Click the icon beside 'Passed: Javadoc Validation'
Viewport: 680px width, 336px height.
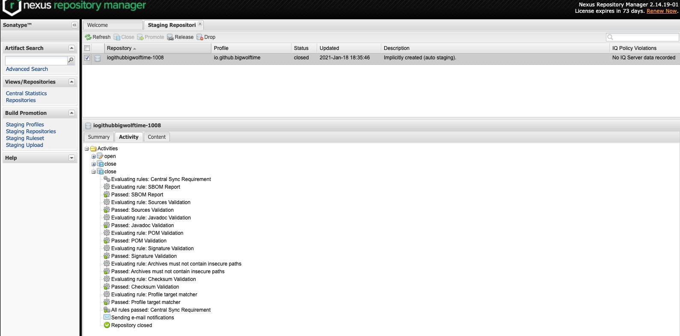(107, 225)
